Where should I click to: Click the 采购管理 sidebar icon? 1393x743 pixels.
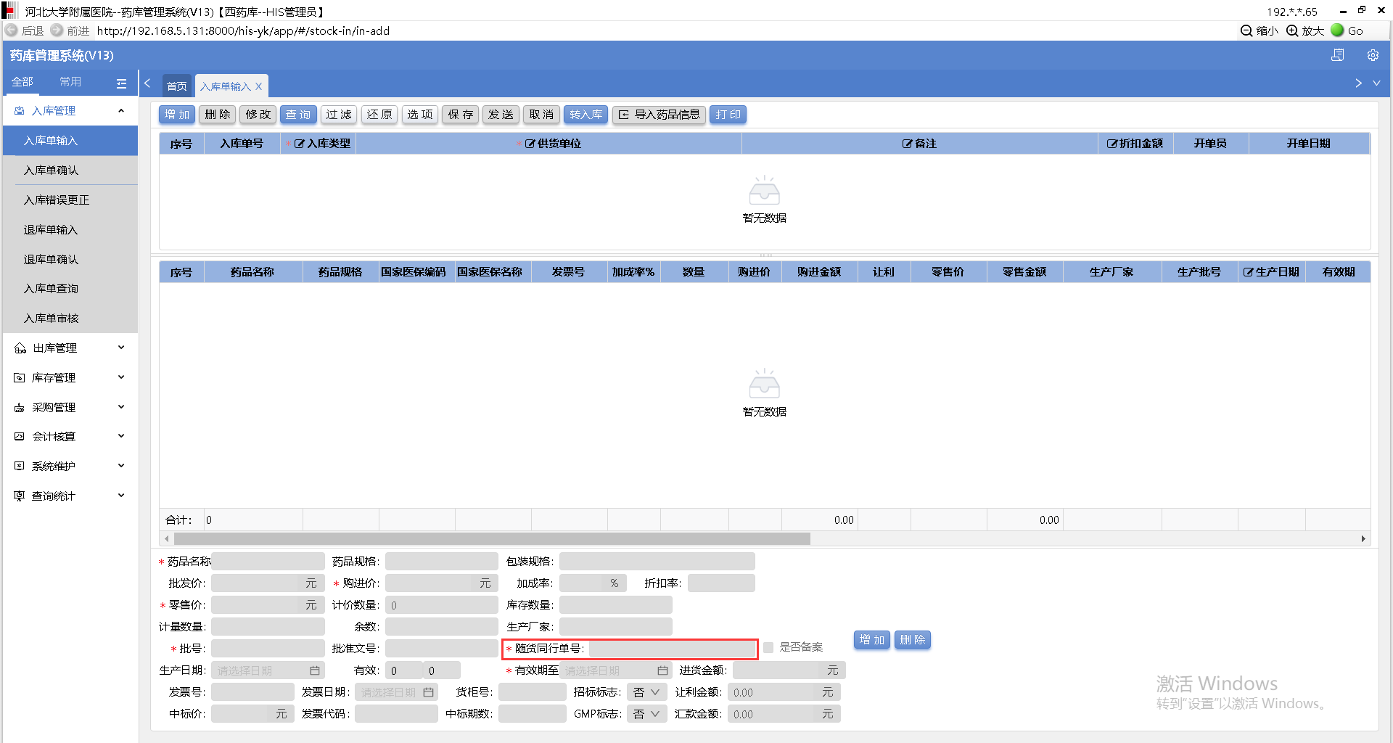point(20,408)
